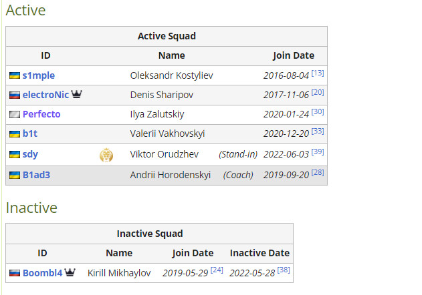
Task: Click the captain crown icon next to electroNic
Action: point(76,94)
